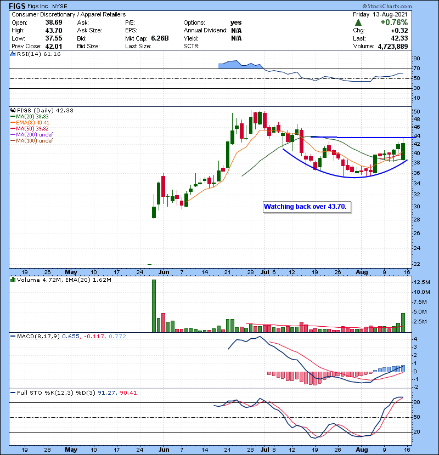Click the 7.5M volume axis label
This screenshot has height=455, width=439.
(420, 302)
